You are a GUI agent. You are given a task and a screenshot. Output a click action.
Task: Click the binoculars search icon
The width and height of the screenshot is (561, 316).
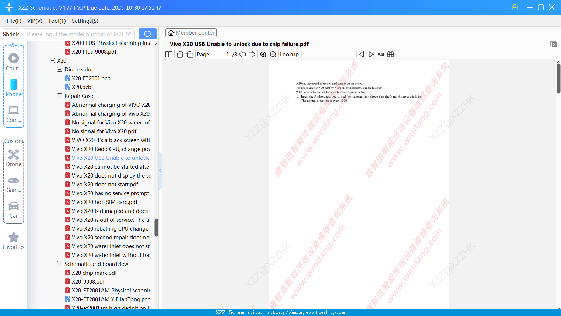point(390,55)
